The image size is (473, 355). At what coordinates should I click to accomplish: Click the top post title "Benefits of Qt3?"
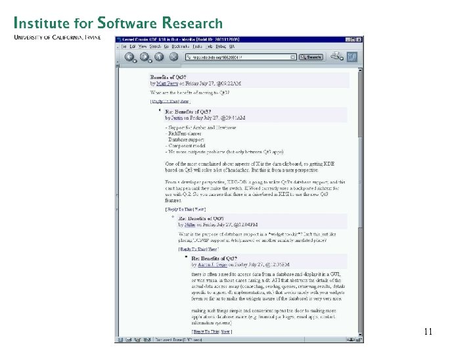(x=168, y=78)
